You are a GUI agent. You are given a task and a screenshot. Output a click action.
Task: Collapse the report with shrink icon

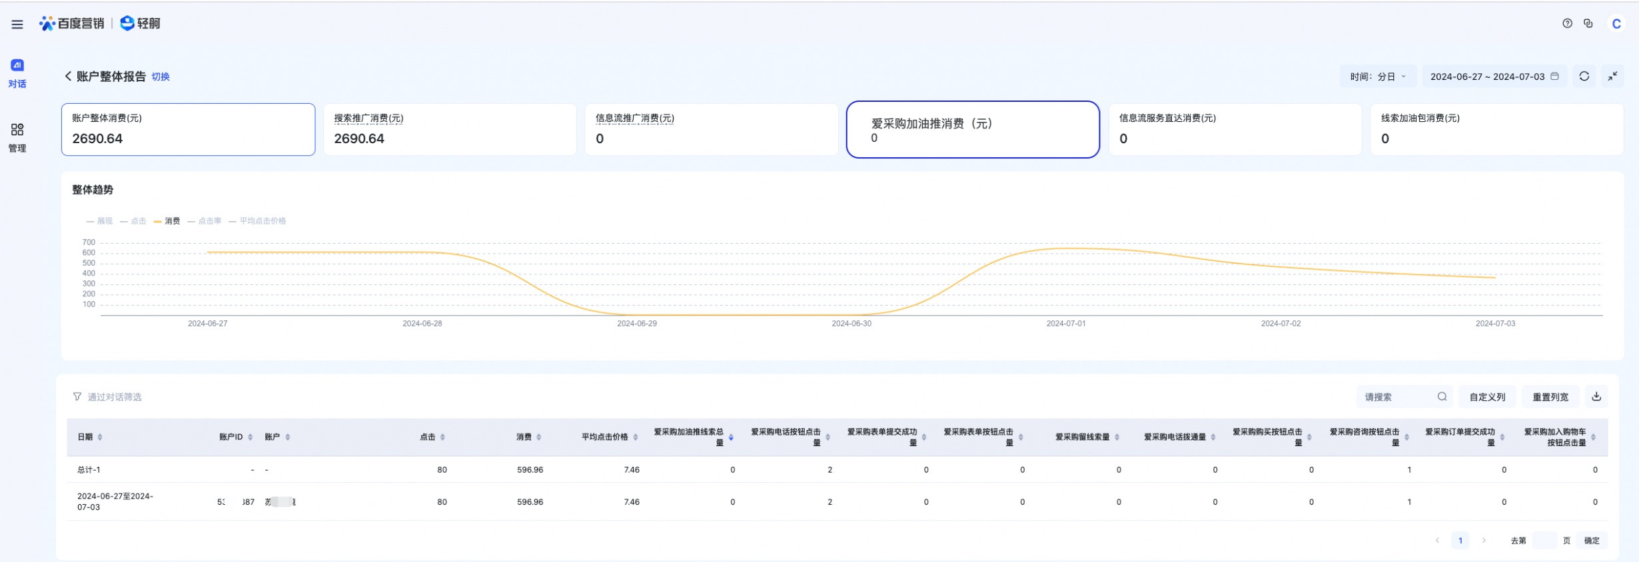pos(1612,77)
